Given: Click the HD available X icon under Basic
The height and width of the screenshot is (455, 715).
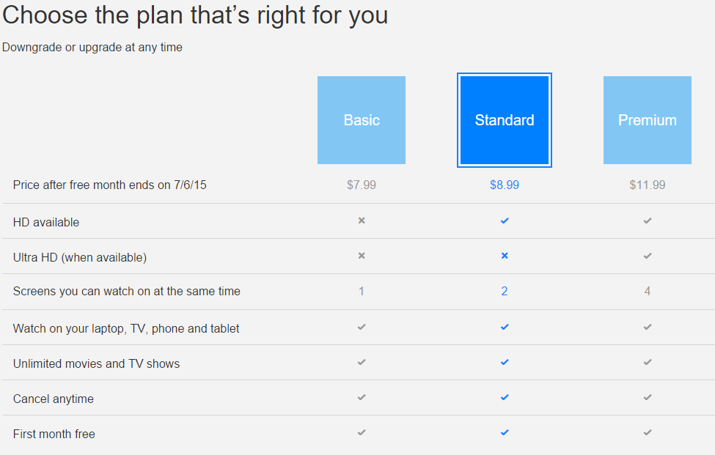Looking at the screenshot, I should tap(362, 221).
